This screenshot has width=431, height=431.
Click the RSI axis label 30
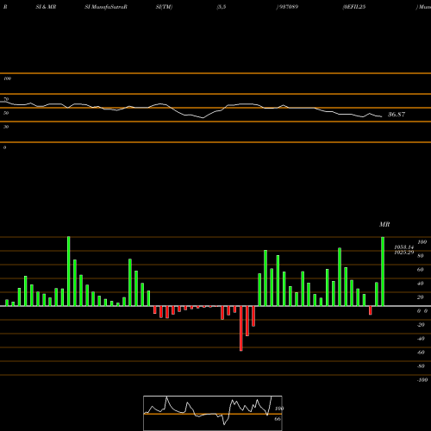pos(6,127)
